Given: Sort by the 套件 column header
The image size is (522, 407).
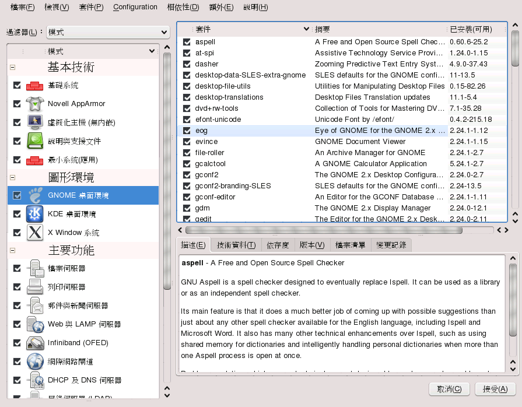Looking at the screenshot, I should click(251, 29).
